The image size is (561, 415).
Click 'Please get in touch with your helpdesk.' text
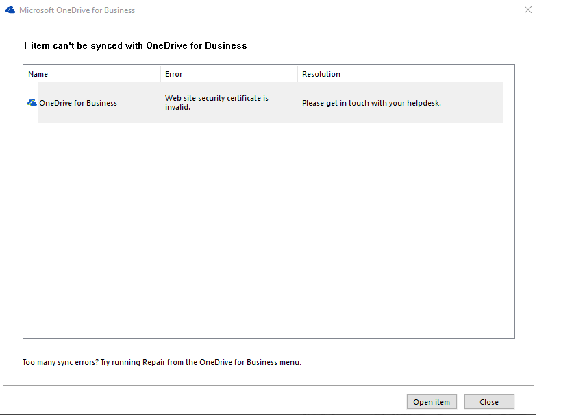371,103
